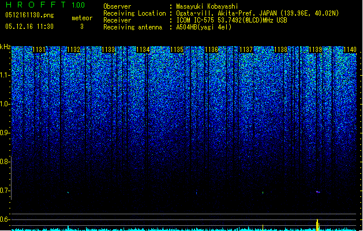Image resolution: width=363 pixels, height=231 pixels.
Task: Click the 0.6 frequency axis label
Action: pyautogui.click(x=4, y=219)
